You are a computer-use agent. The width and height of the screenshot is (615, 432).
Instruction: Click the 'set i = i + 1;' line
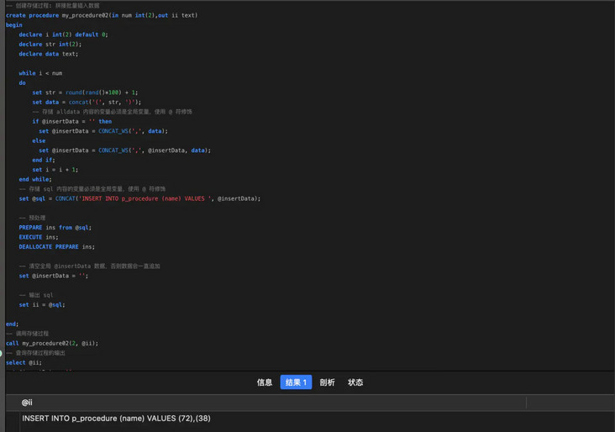pyautogui.click(x=55, y=170)
